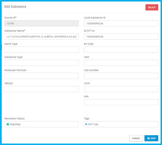Click the floppy disk icon on Save

(x=149, y=138)
